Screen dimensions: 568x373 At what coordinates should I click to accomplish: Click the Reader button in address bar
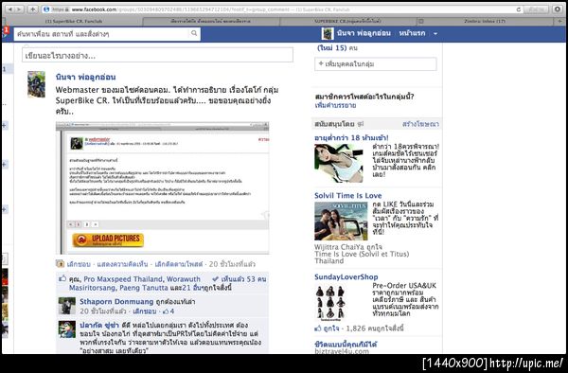537,9
